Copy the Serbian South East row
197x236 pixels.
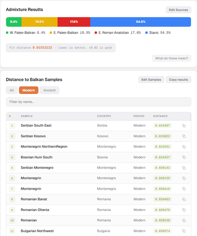tap(184, 126)
